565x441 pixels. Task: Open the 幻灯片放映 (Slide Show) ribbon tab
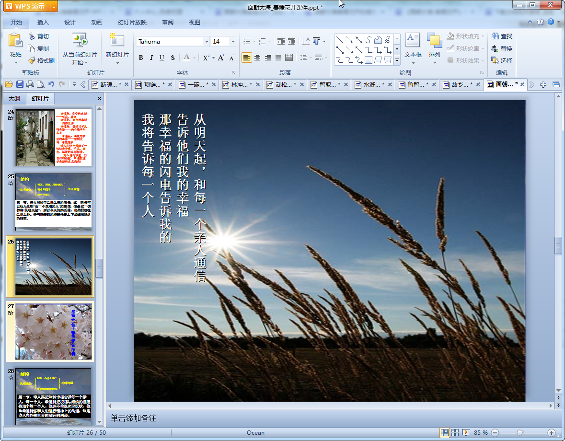[x=132, y=23]
